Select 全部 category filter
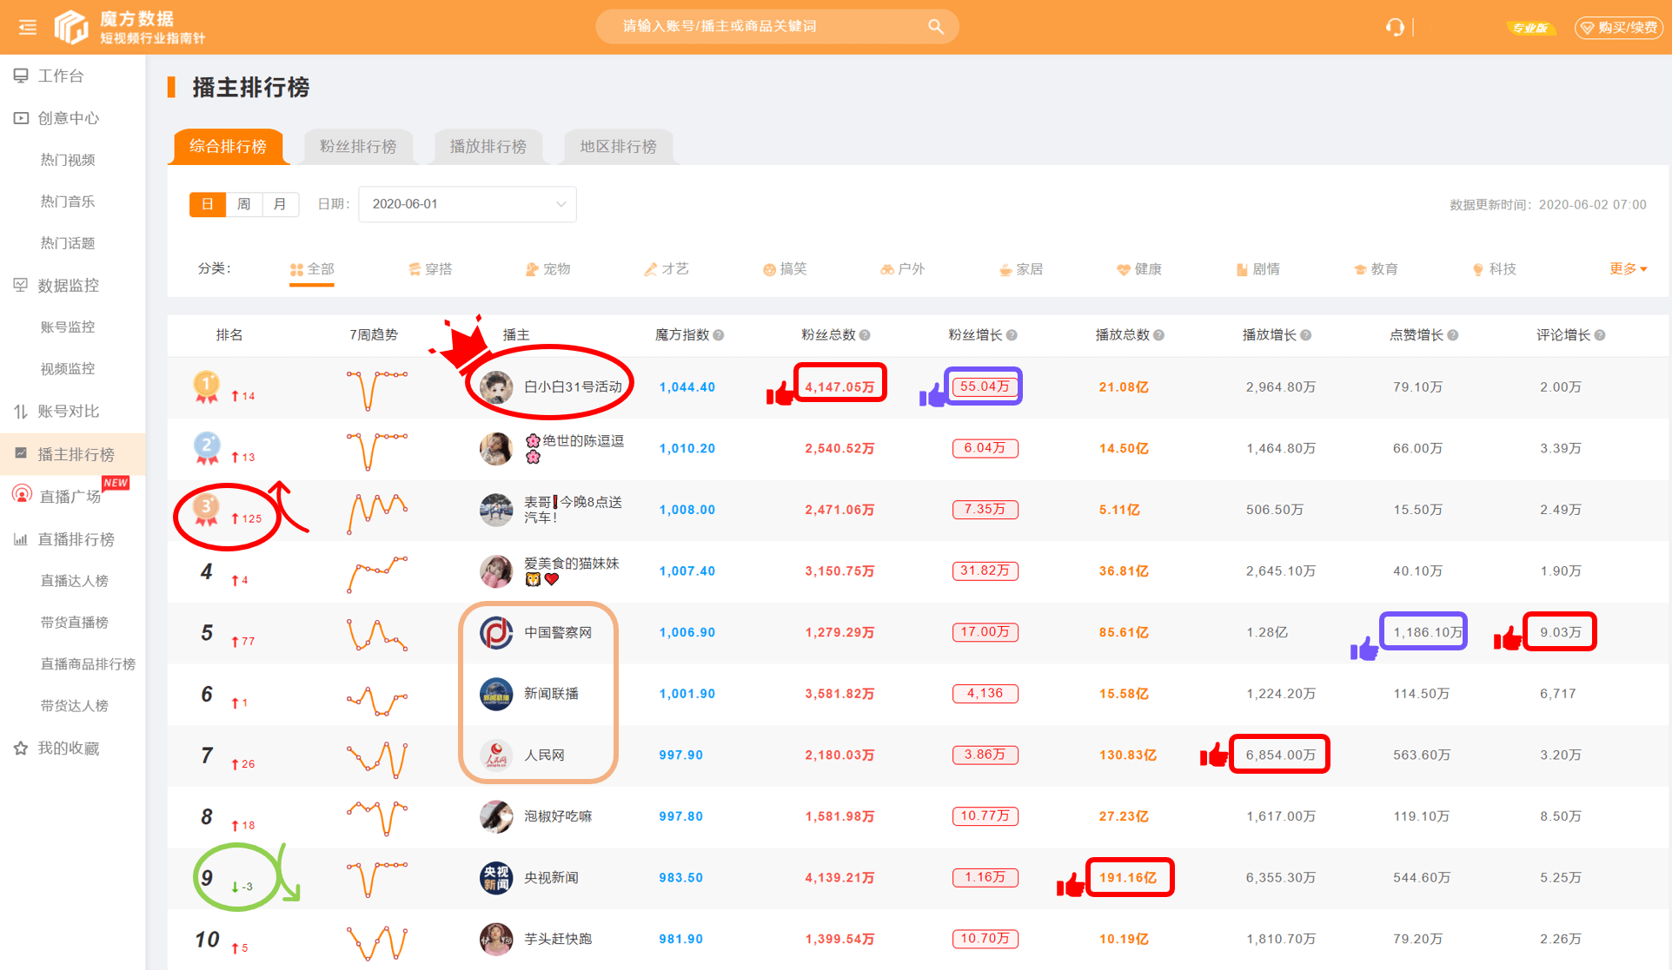Screen dimensions: 1672x970 [x=312, y=269]
